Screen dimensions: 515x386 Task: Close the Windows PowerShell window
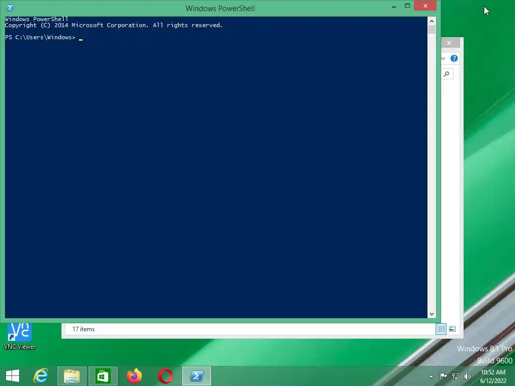click(x=425, y=6)
